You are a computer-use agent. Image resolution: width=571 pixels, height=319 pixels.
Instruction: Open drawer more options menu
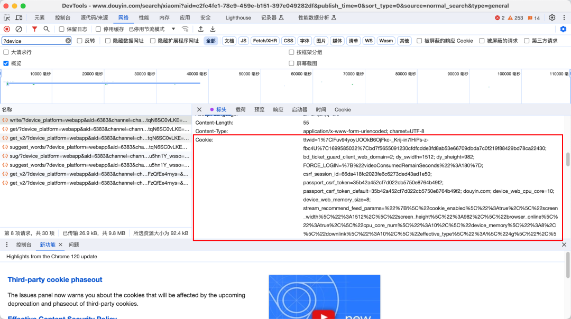pyautogui.click(x=6, y=245)
